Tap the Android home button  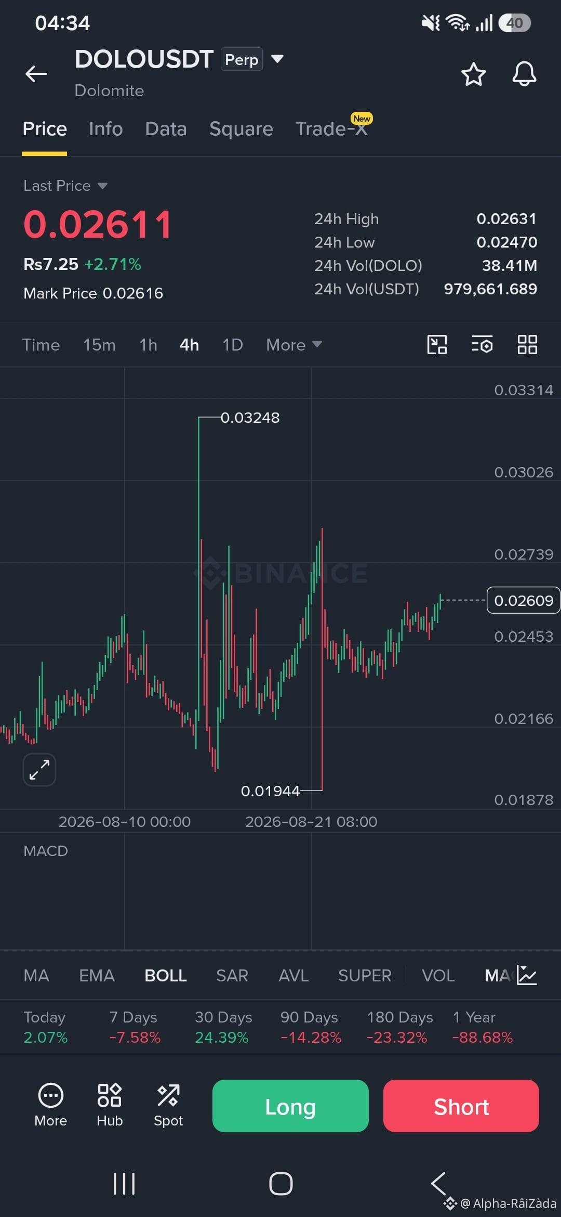[281, 1184]
